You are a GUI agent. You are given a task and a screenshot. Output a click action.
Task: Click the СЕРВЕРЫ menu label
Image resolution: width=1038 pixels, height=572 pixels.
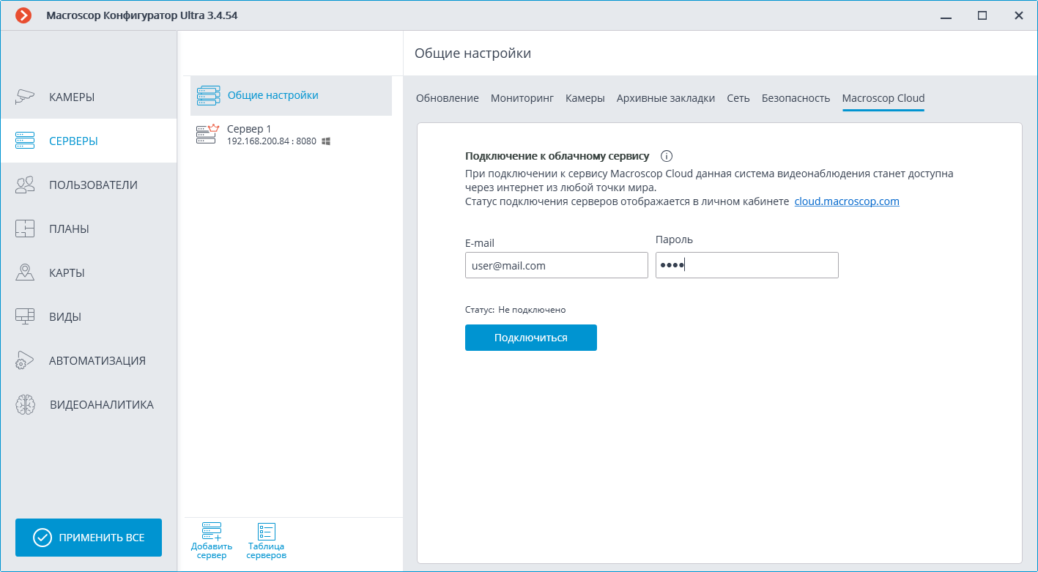pos(73,141)
